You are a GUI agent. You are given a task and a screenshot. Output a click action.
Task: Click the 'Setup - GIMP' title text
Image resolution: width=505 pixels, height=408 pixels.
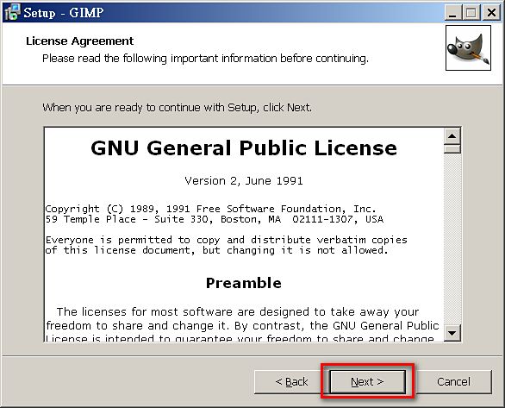[x=64, y=13]
